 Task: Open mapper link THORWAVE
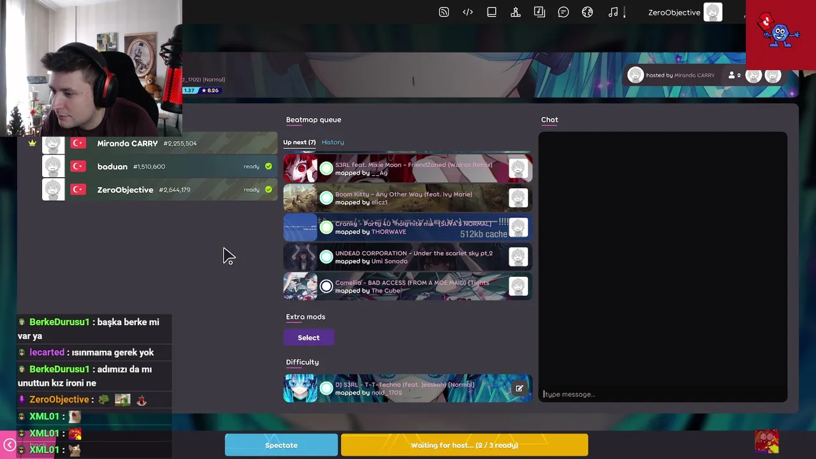(388, 231)
